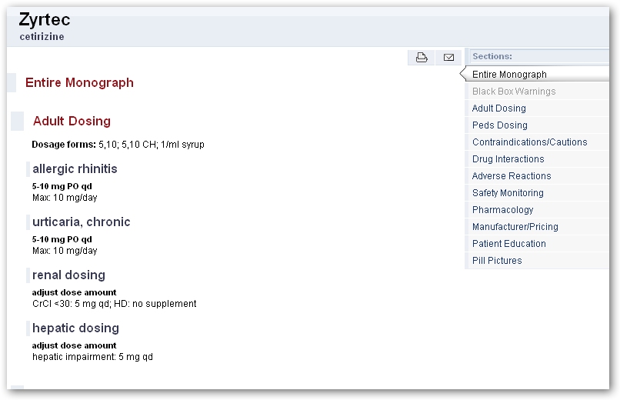Click the Sections header bar
The image size is (620, 400).
coord(538,56)
